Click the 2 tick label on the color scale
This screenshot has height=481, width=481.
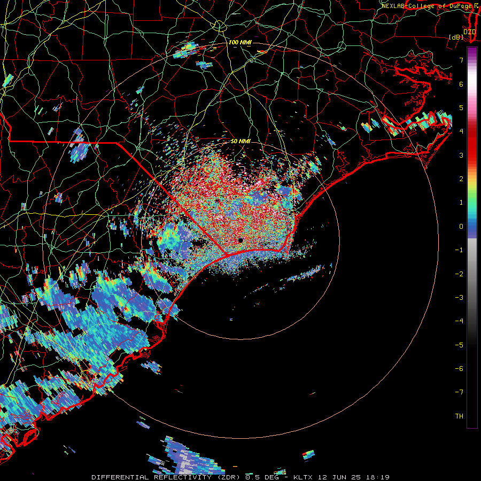461,179
